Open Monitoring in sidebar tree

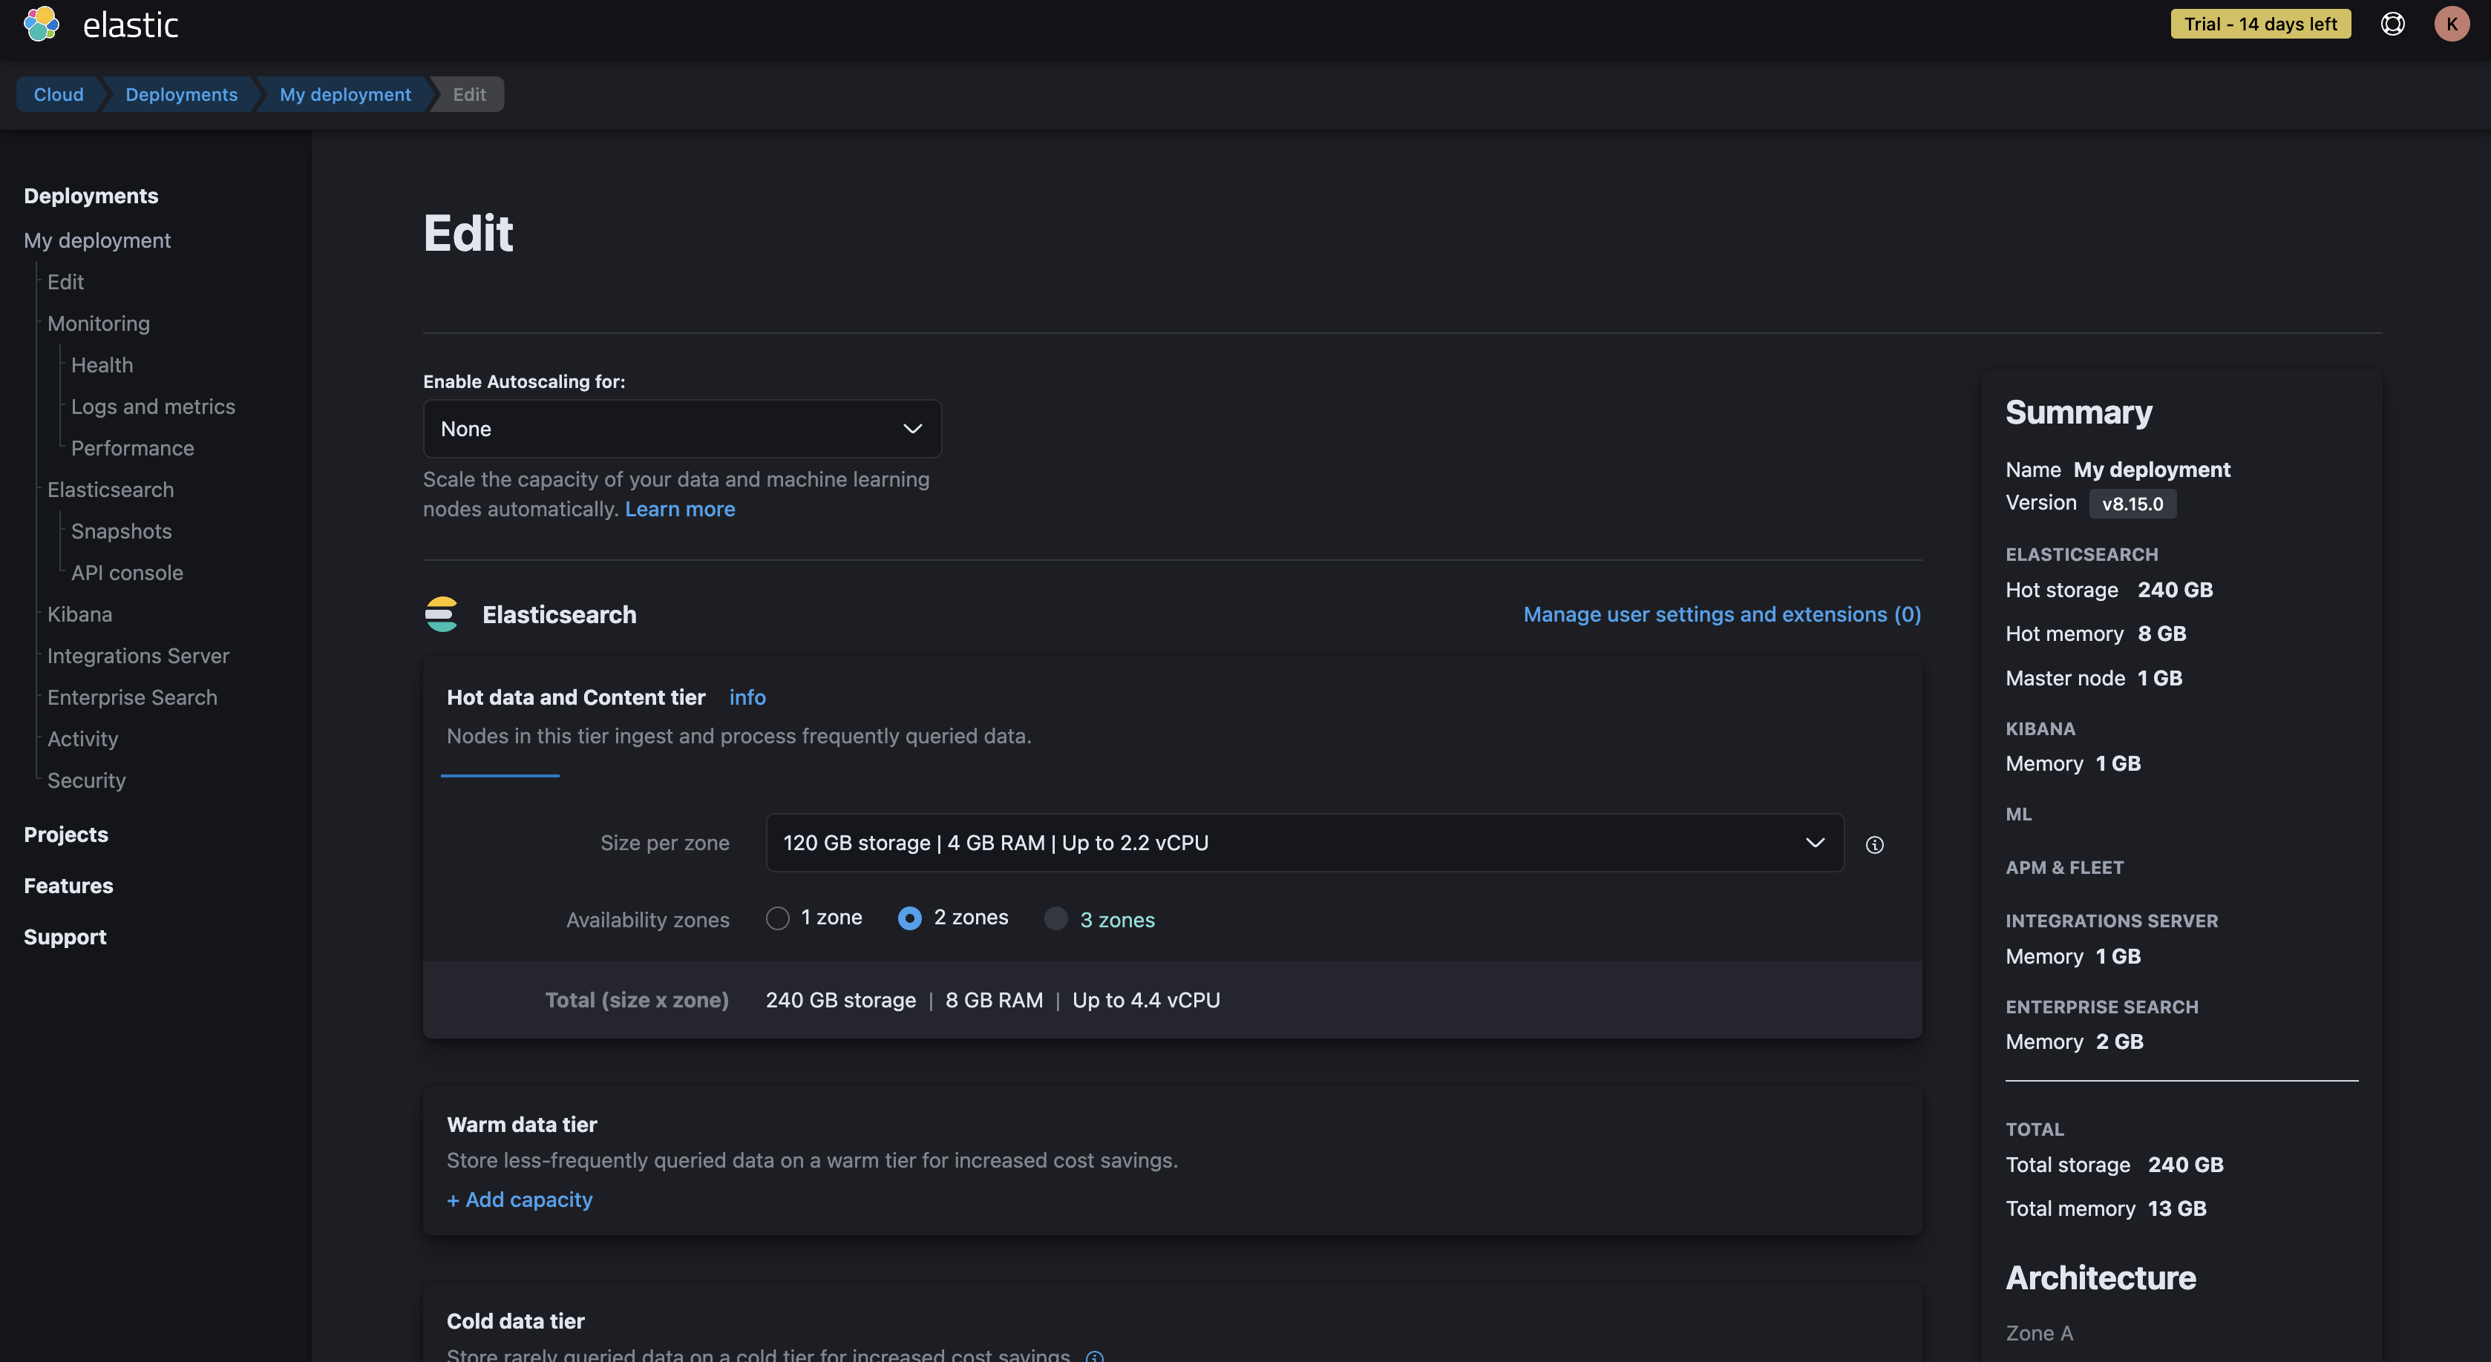(x=99, y=324)
